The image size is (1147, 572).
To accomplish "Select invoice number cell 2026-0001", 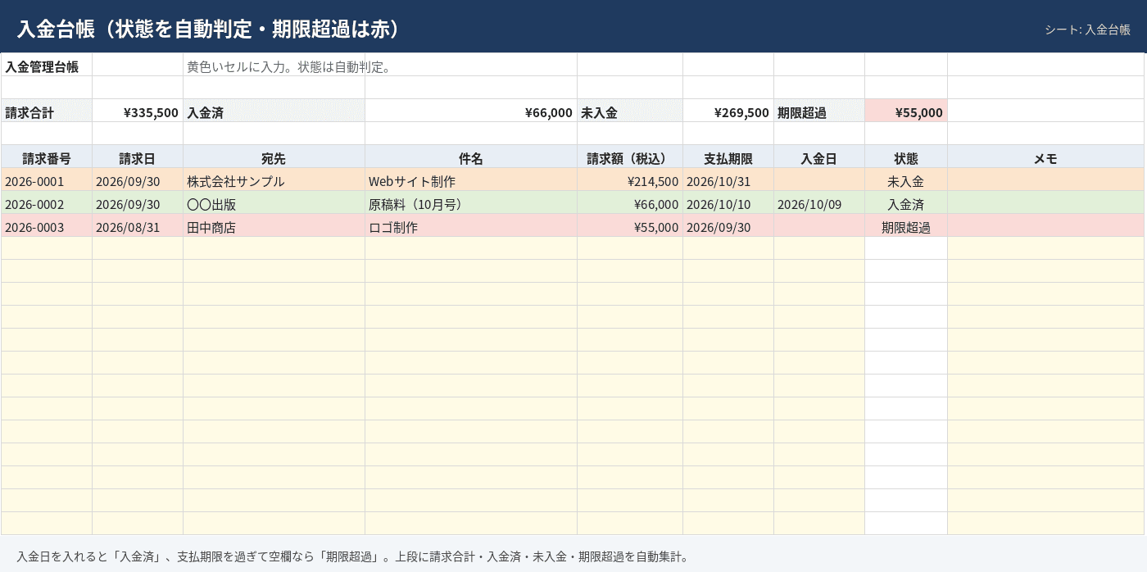I will coord(47,179).
